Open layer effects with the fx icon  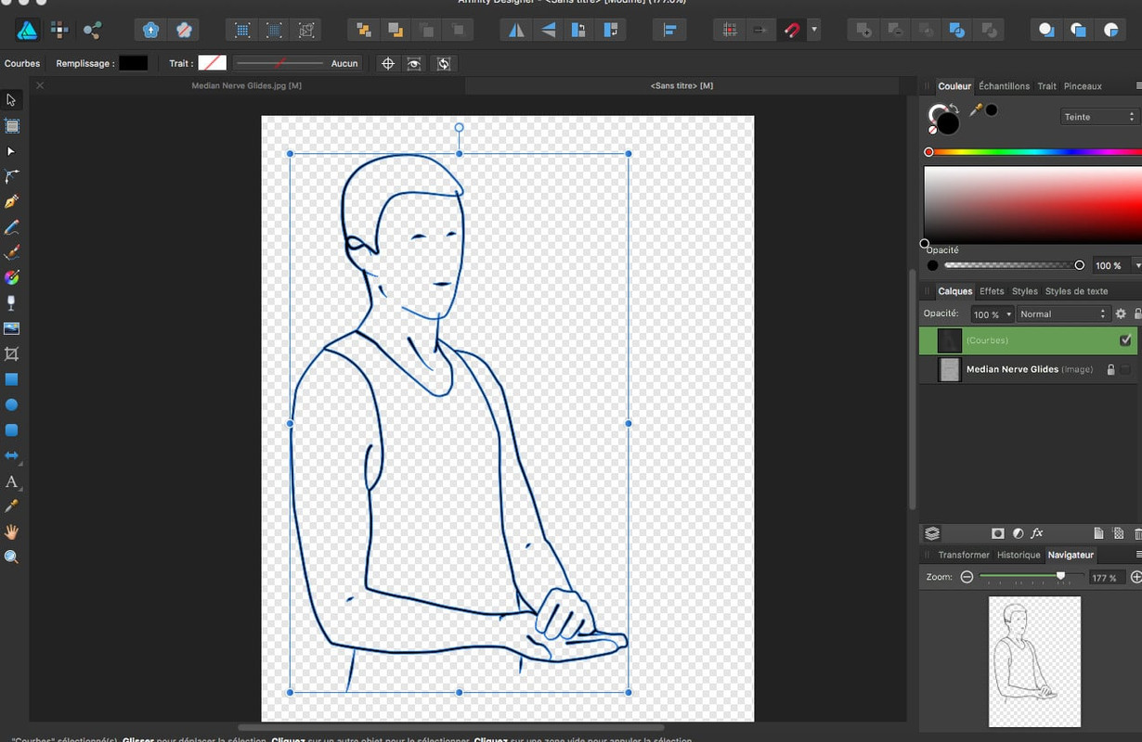(x=1037, y=533)
